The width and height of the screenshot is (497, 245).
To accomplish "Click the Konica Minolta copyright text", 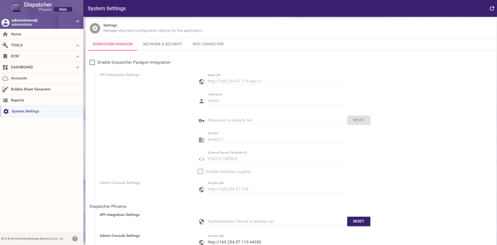I will tap(32, 239).
